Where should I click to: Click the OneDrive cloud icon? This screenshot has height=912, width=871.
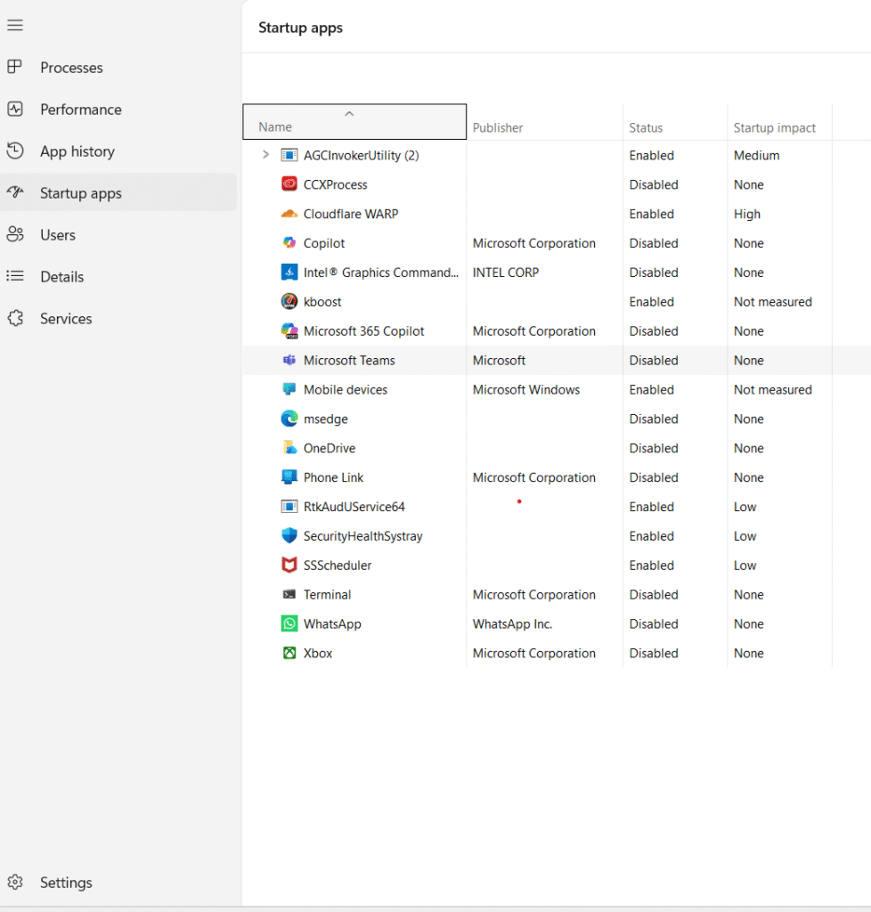[x=289, y=448]
